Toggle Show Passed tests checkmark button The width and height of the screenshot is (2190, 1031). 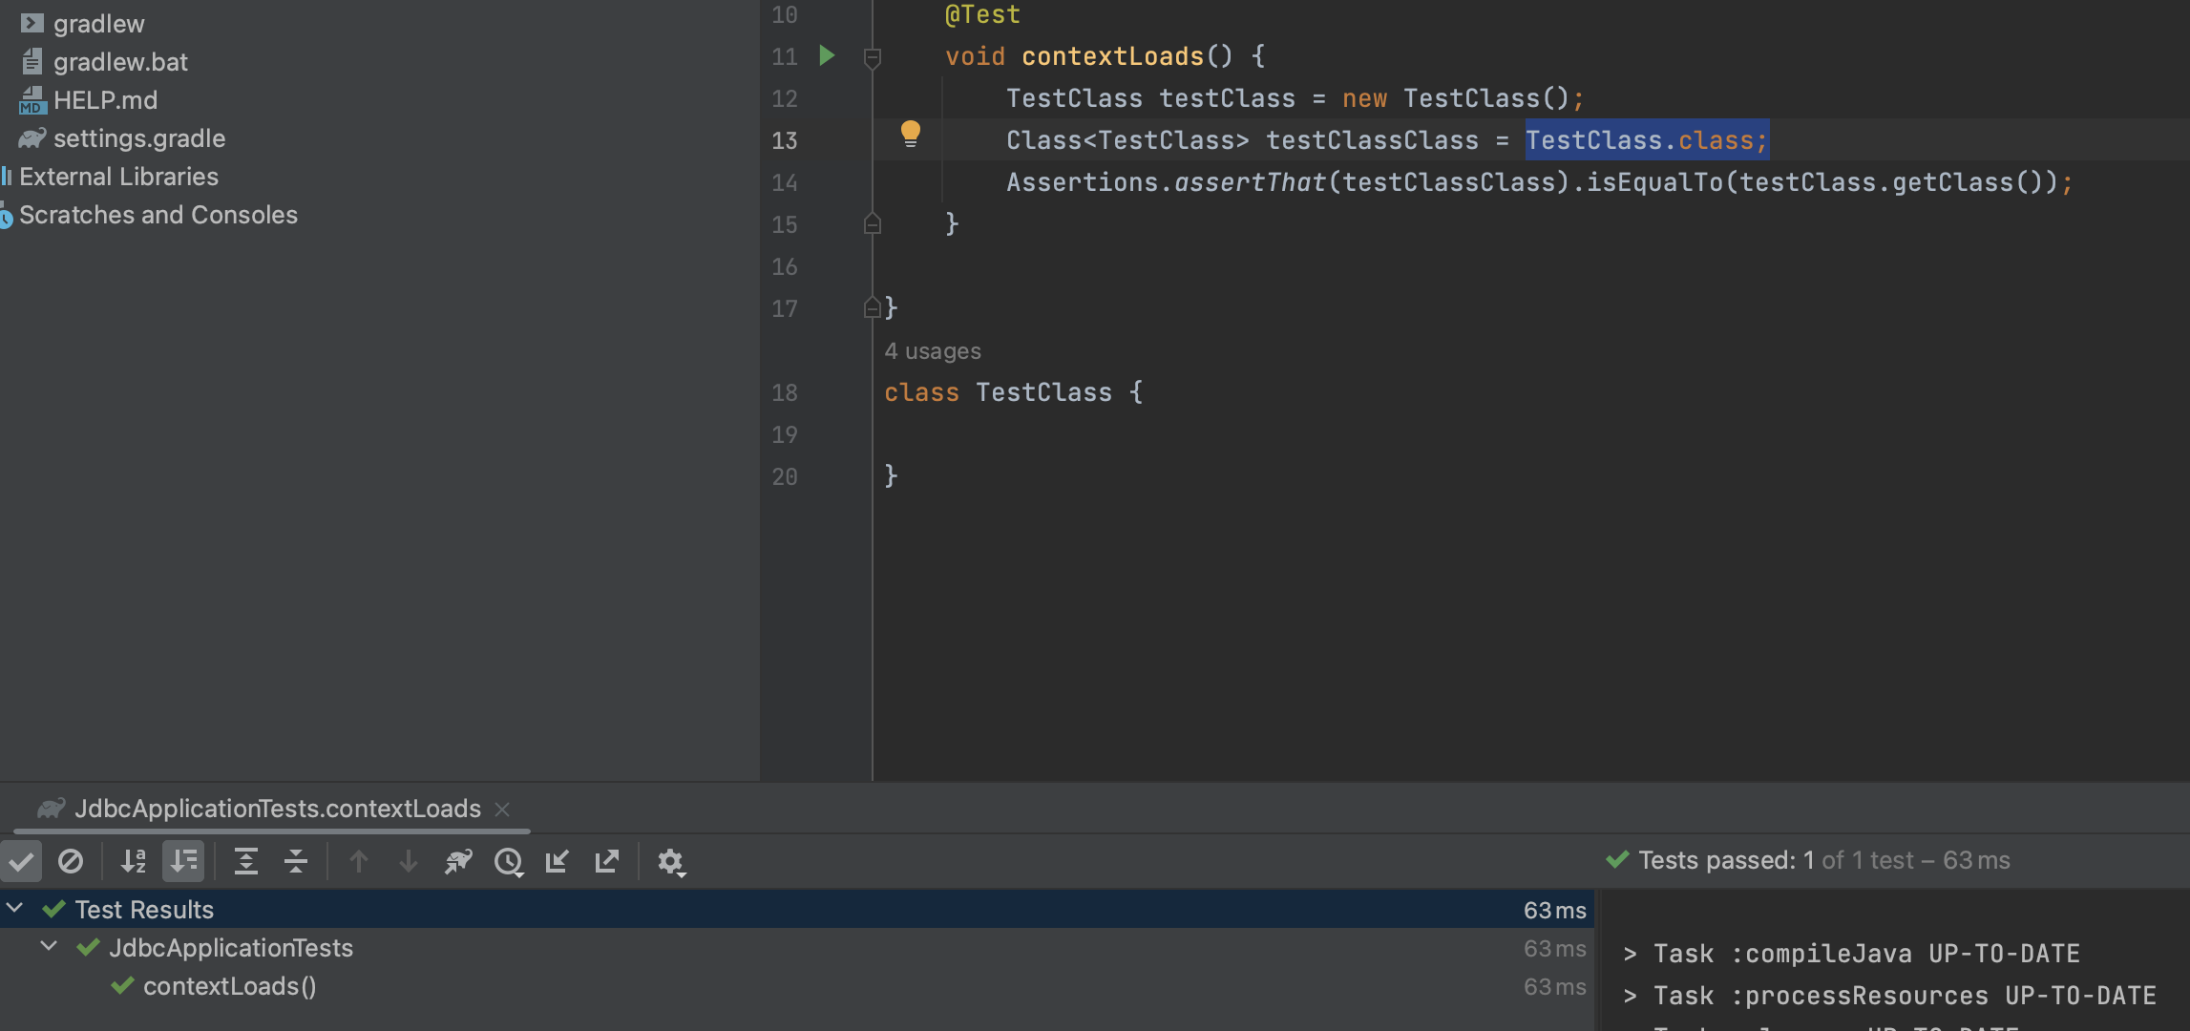tap(21, 862)
